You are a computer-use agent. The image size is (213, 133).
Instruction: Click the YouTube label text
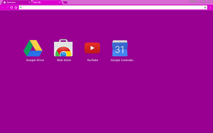point(93,60)
